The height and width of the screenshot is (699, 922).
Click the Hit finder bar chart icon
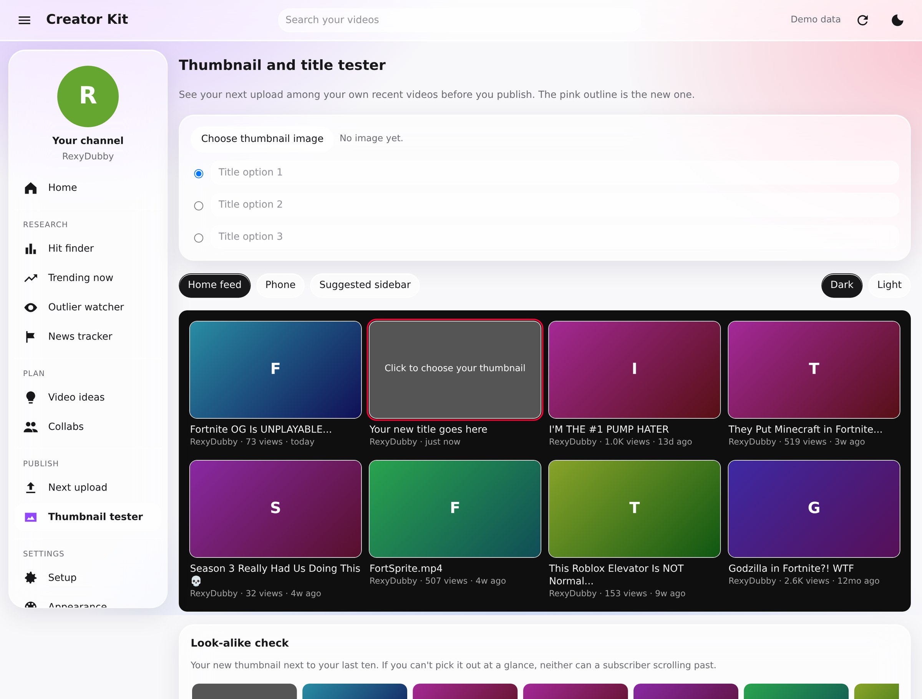coord(30,249)
